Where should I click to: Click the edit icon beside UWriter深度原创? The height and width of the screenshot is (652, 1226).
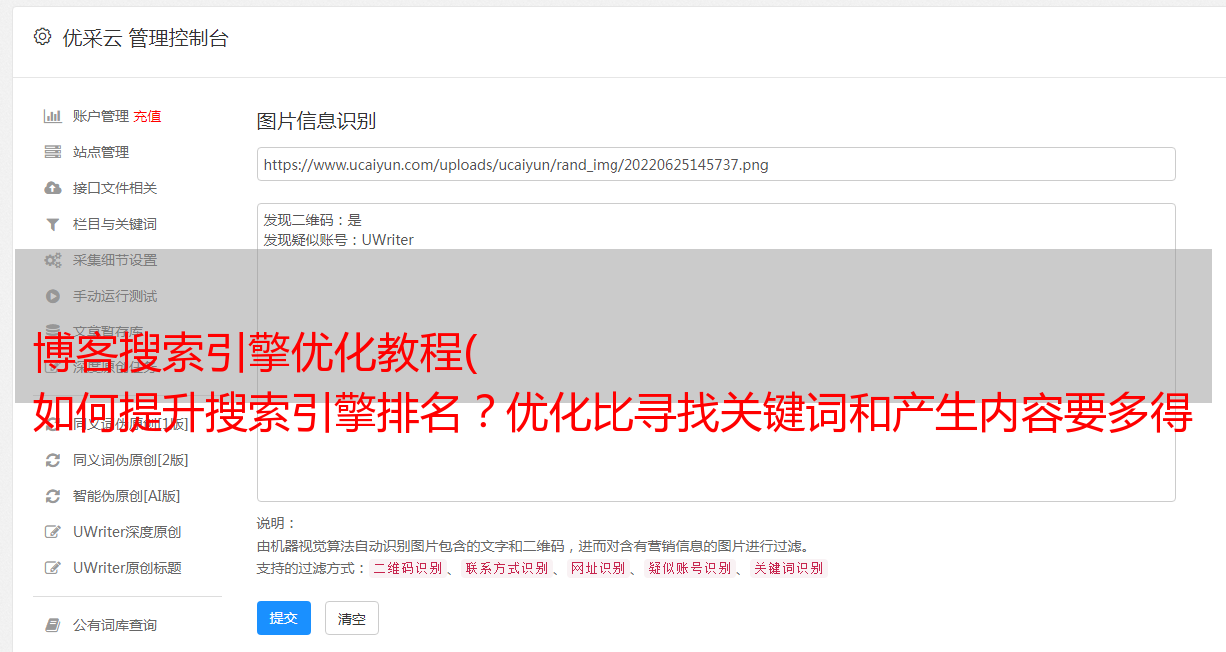pyautogui.click(x=53, y=532)
